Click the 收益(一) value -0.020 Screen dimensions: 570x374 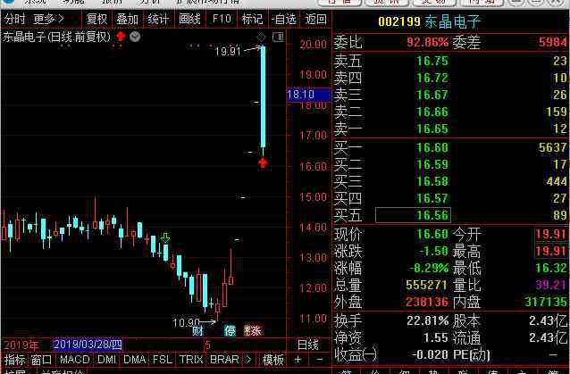[x=431, y=354]
